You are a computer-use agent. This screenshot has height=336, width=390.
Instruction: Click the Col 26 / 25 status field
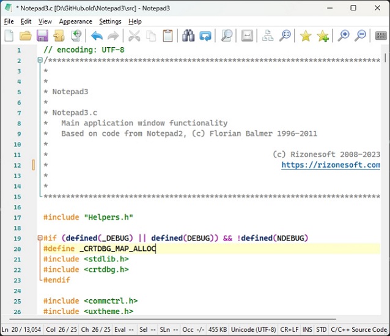(61, 329)
